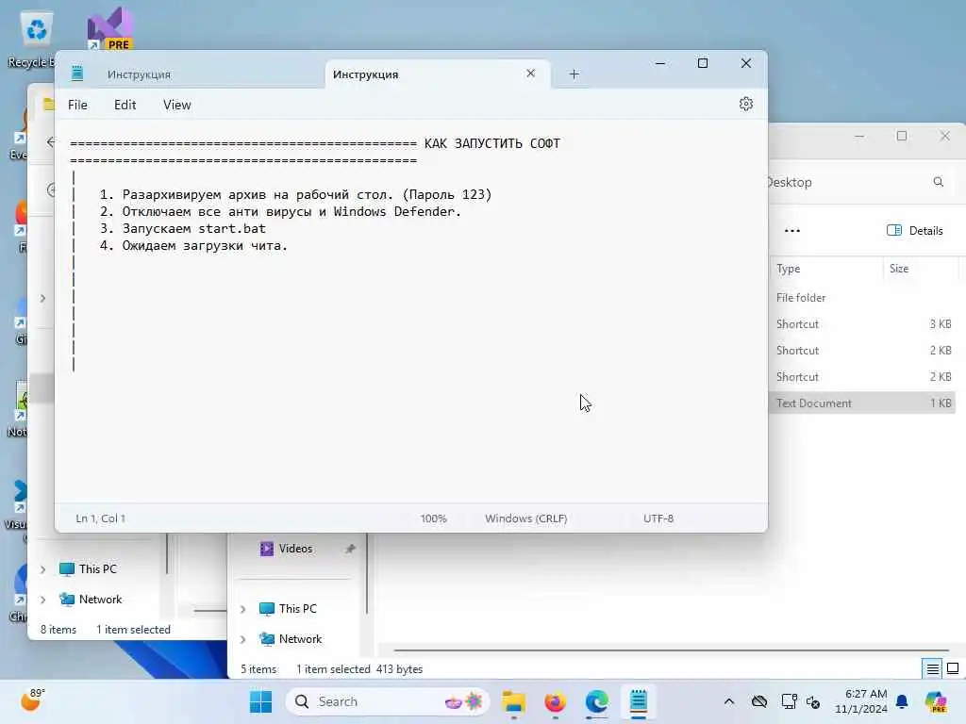Click the 8 items status text
This screenshot has height=724, width=966.
click(58, 630)
